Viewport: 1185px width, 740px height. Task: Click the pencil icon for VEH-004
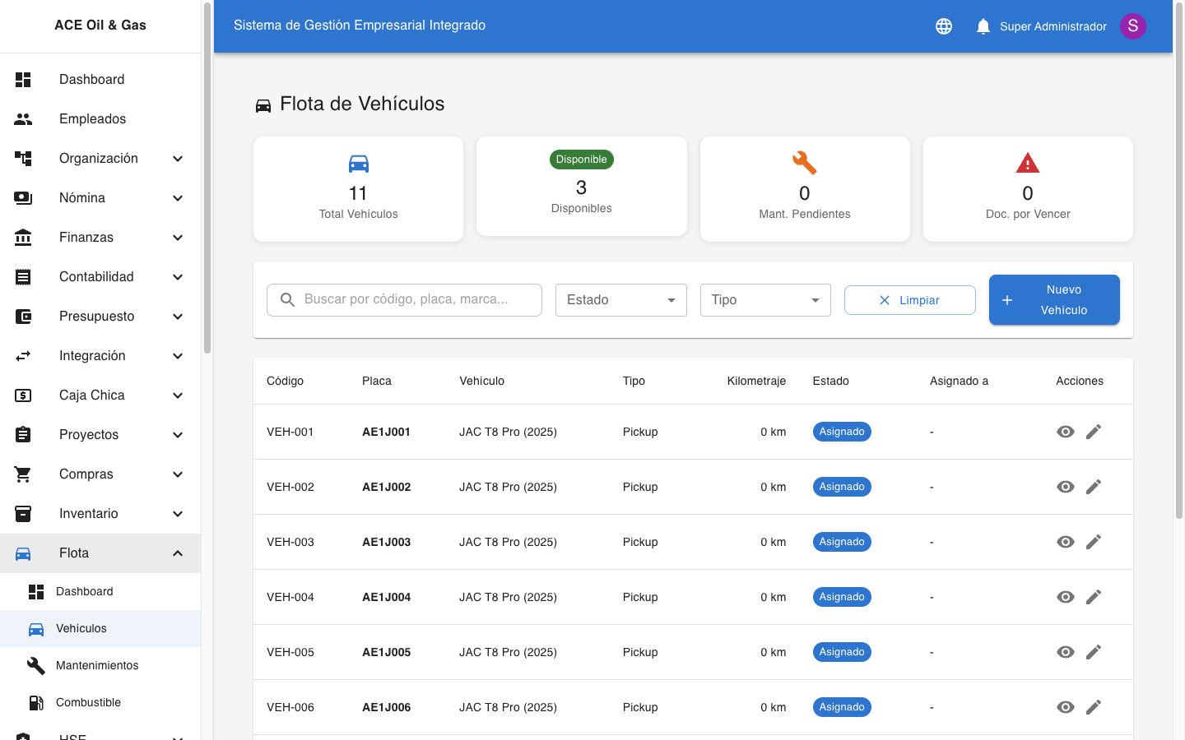tap(1093, 597)
